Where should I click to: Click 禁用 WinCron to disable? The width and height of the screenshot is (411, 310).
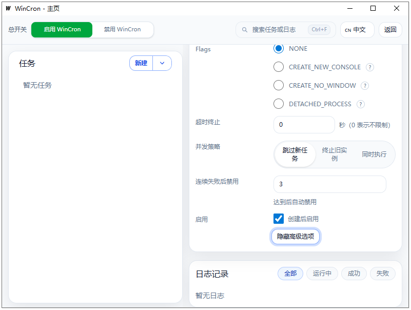[x=122, y=29]
